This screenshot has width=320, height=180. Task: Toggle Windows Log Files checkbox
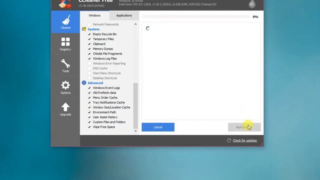pyautogui.click(x=89, y=58)
